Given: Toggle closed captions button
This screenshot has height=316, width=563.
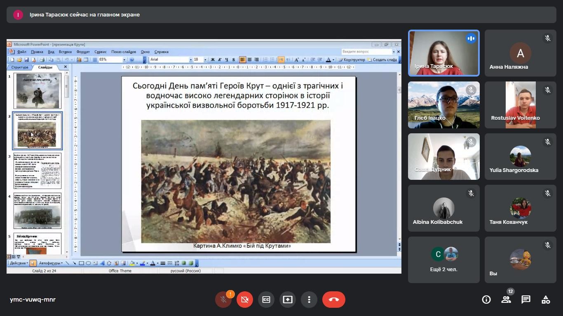Looking at the screenshot, I should pyautogui.click(x=266, y=300).
